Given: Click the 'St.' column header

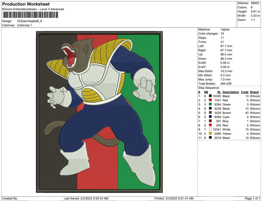Looking at the screenshot, I should click(x=219, y=92).
